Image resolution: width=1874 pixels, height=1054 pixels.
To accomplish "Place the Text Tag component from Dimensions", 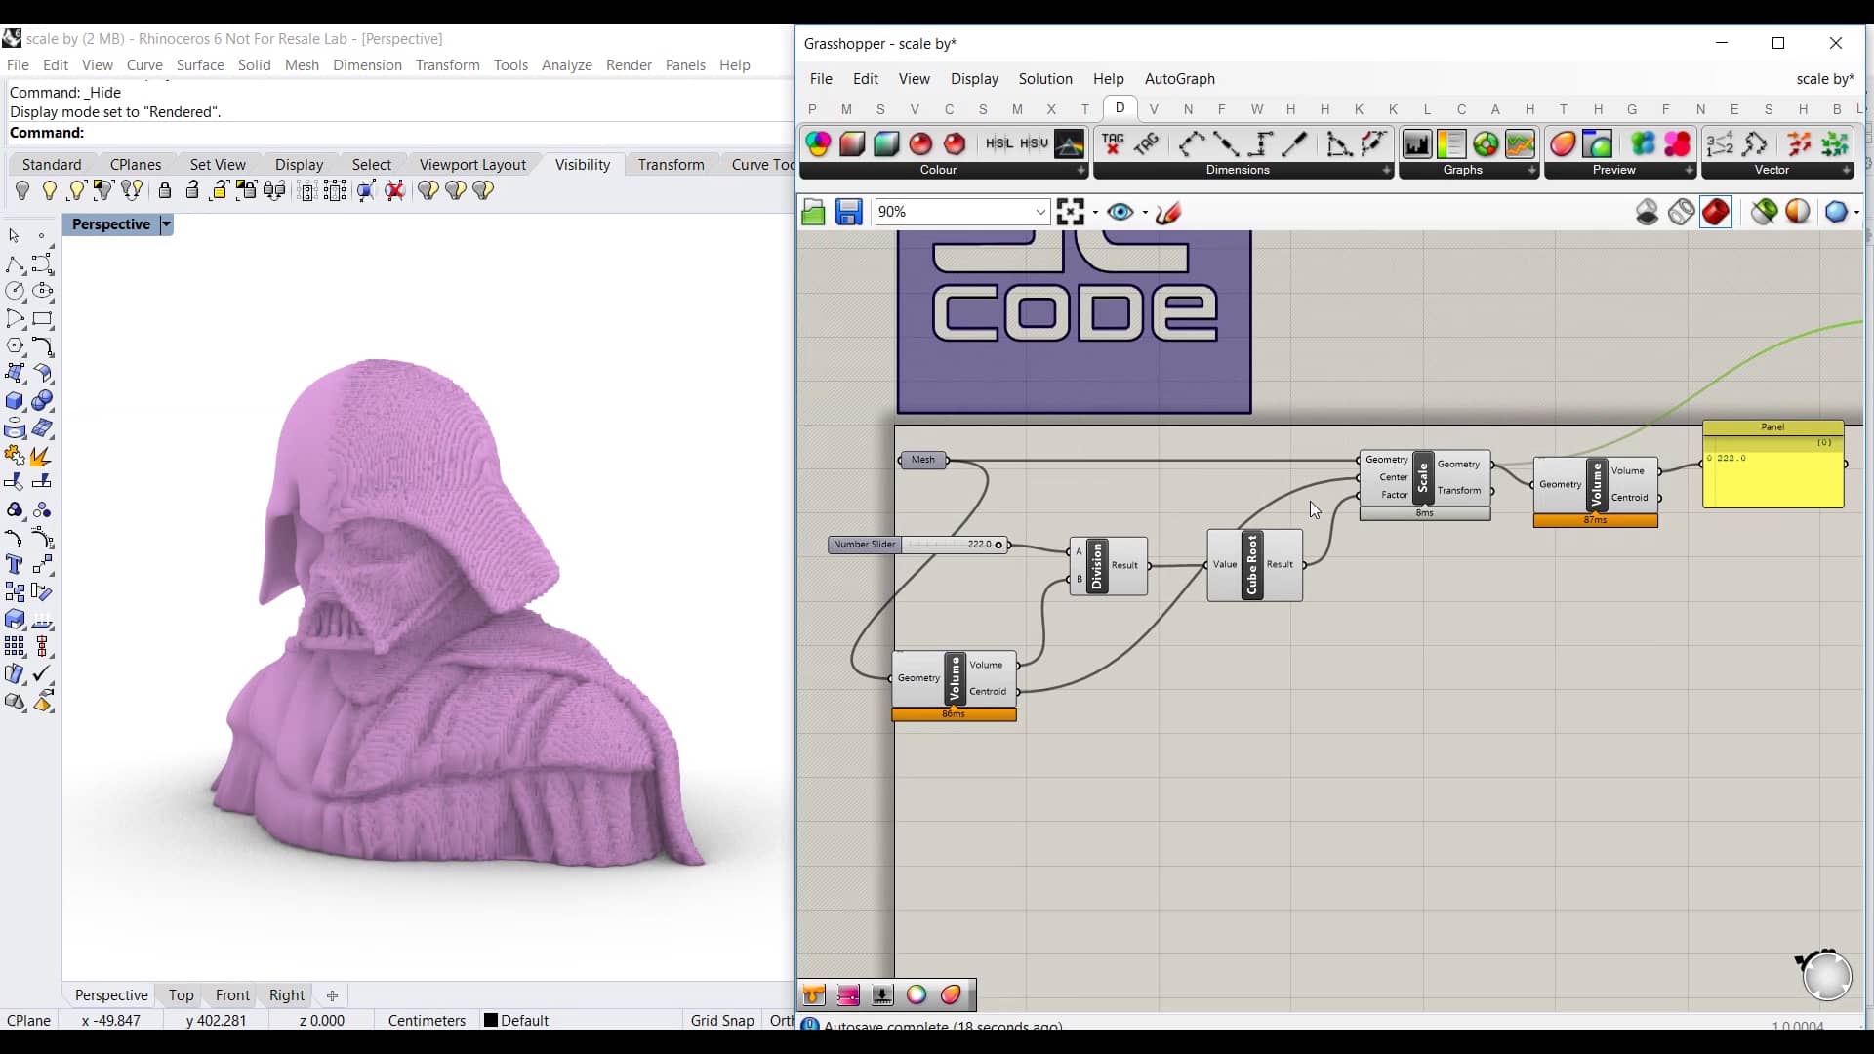I will point(1114,143).
